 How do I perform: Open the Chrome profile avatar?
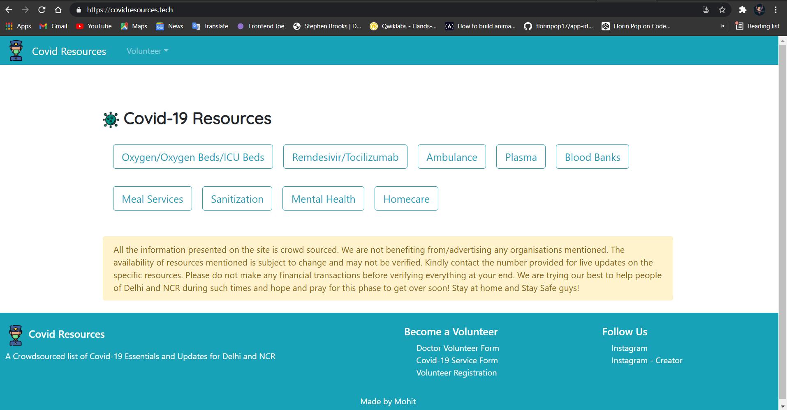pyautogui.click(x=759, y=10)
